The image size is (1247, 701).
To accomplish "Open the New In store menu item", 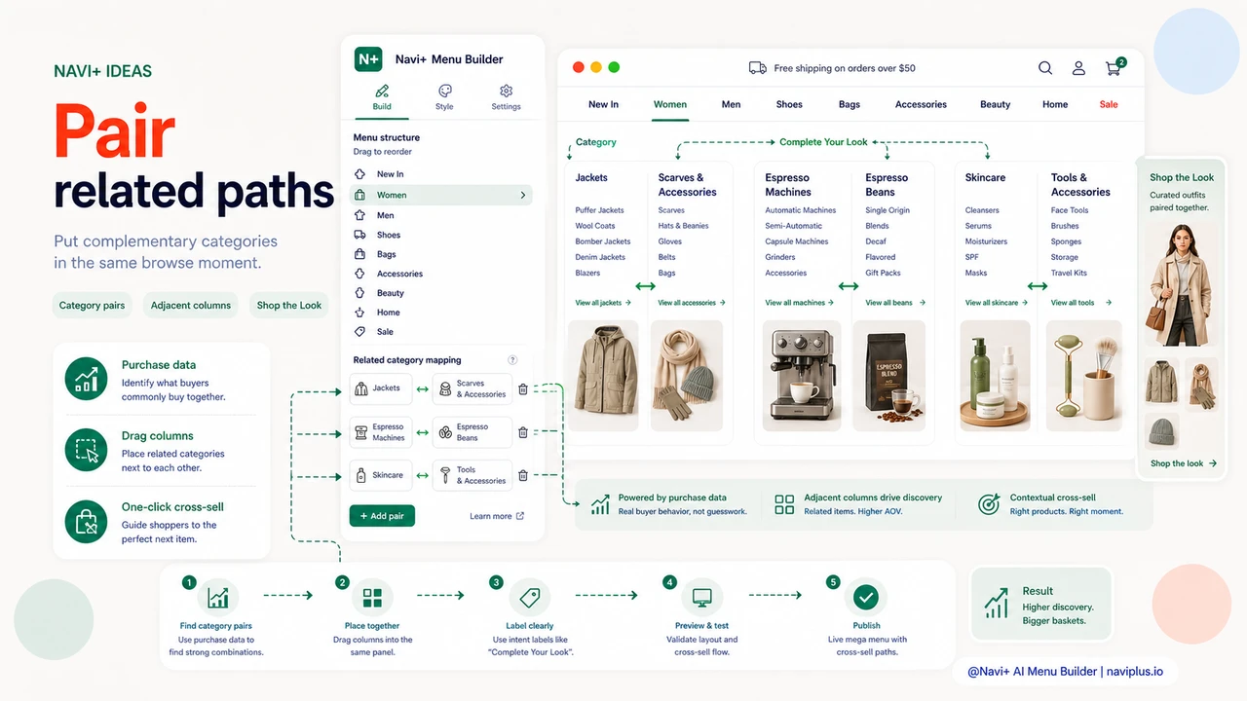I will pos(603,104).
